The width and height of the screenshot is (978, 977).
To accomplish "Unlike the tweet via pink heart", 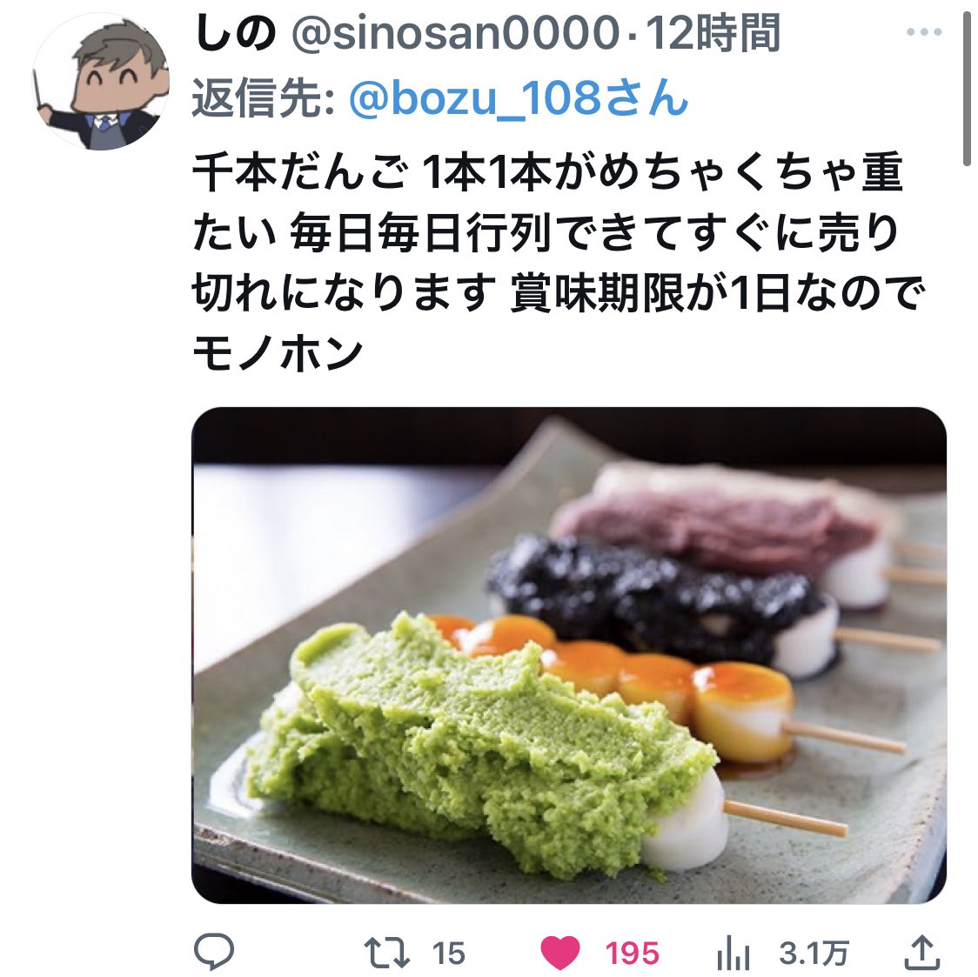I will 559,954.
